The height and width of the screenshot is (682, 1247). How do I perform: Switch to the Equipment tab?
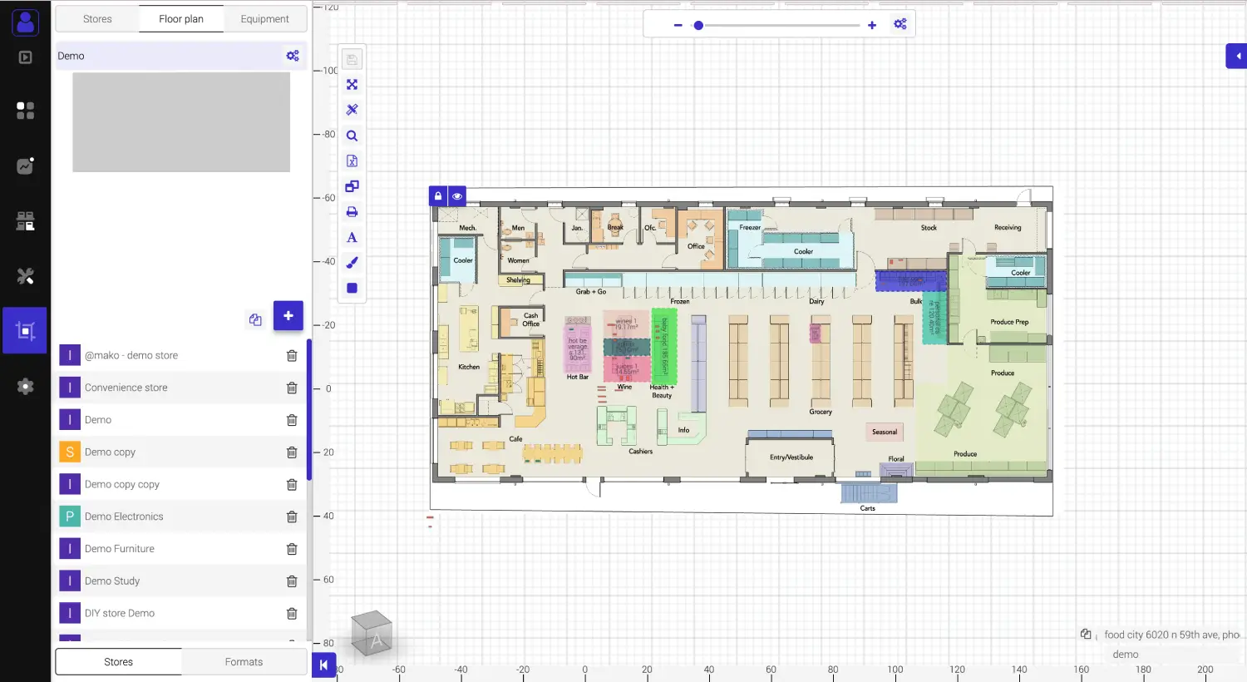point(264,17)
